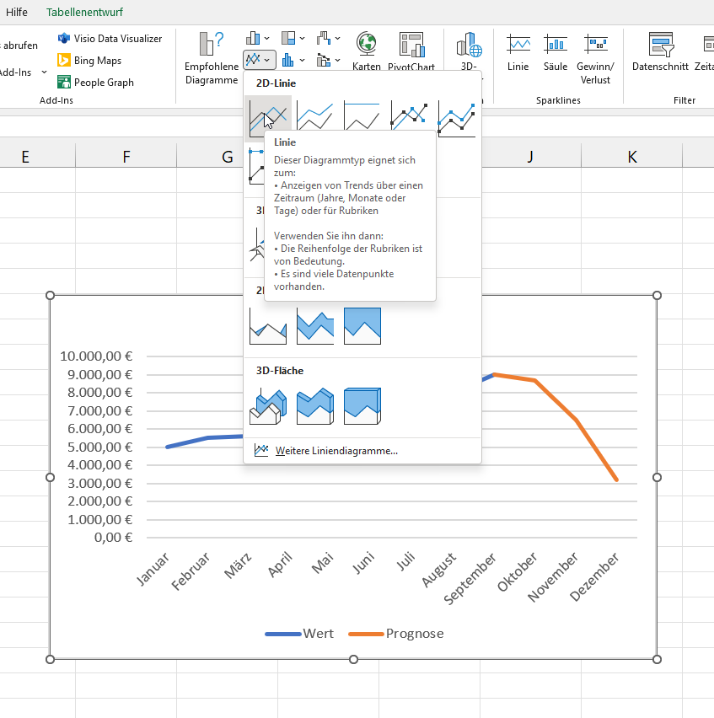
Task: Select the stacked 3D-Fläche chart thumbnail
Action: click(315, 405)
